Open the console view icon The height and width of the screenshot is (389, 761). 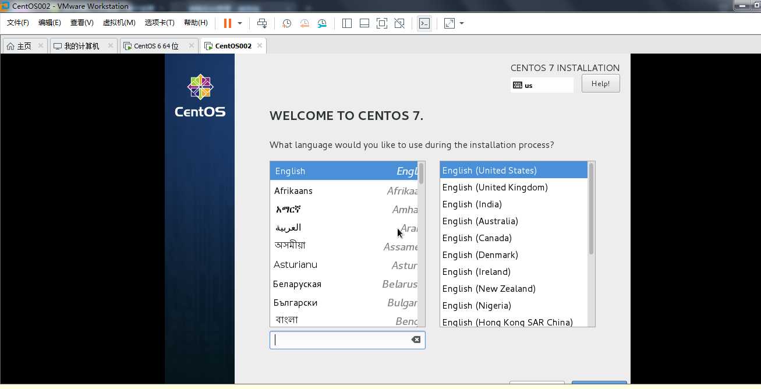tap(424, 23)
